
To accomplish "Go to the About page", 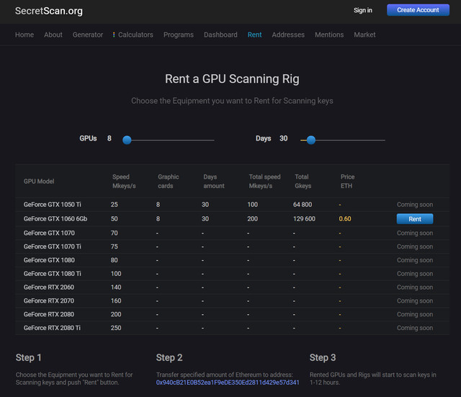I will (53, 35).
